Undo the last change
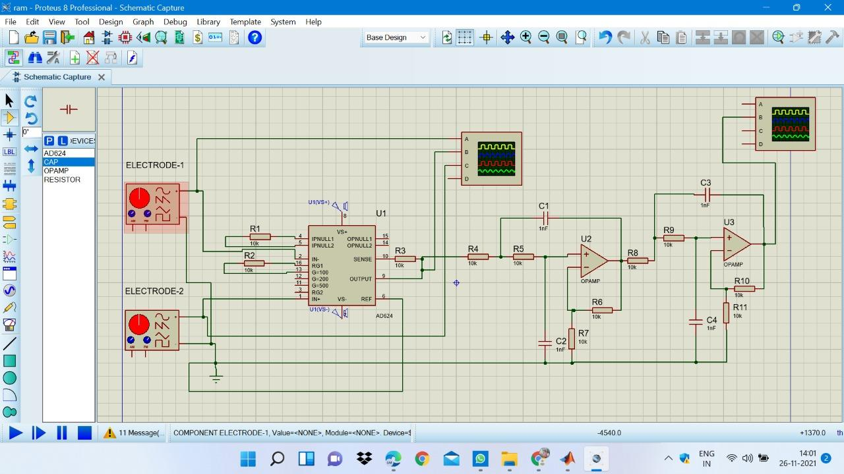The image size is (844, 474). coord(605,38)
